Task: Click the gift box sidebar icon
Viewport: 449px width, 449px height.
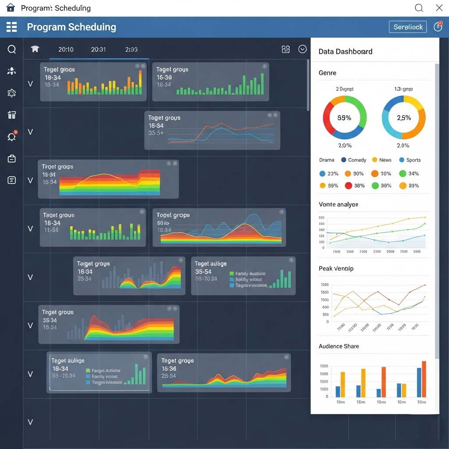Action: tap(12, 115)
